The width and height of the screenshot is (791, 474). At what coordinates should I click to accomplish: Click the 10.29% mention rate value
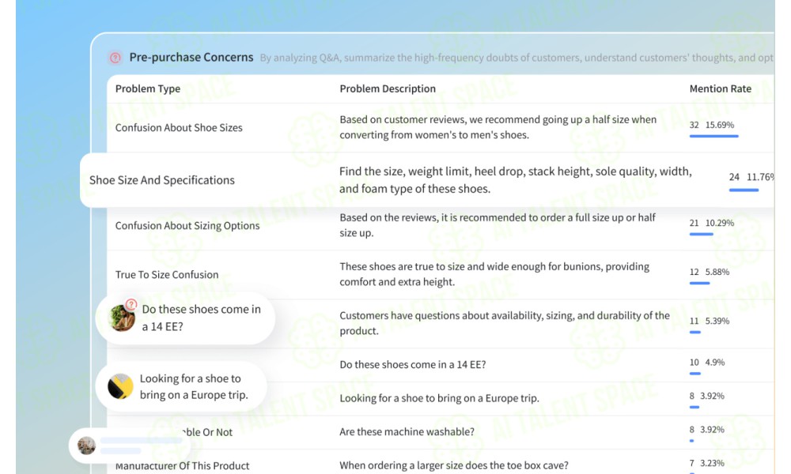pyautogui.click(x=719, y=223)
